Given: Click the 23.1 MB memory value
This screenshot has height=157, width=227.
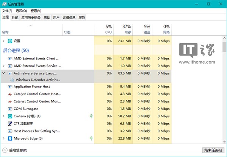Looking at the screenshot, I should pyautogui.click(x=124, y=41).
